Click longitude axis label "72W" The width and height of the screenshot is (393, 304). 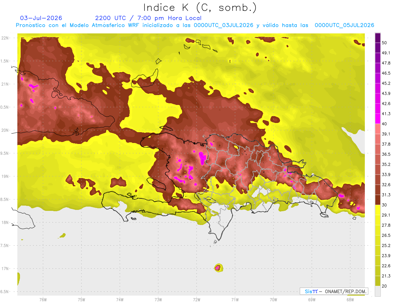coord(196,300)
